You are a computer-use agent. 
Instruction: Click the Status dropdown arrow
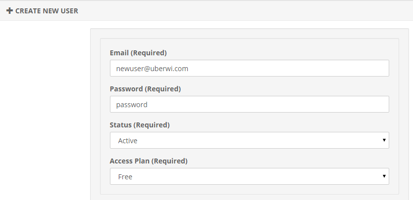point(384,140)
